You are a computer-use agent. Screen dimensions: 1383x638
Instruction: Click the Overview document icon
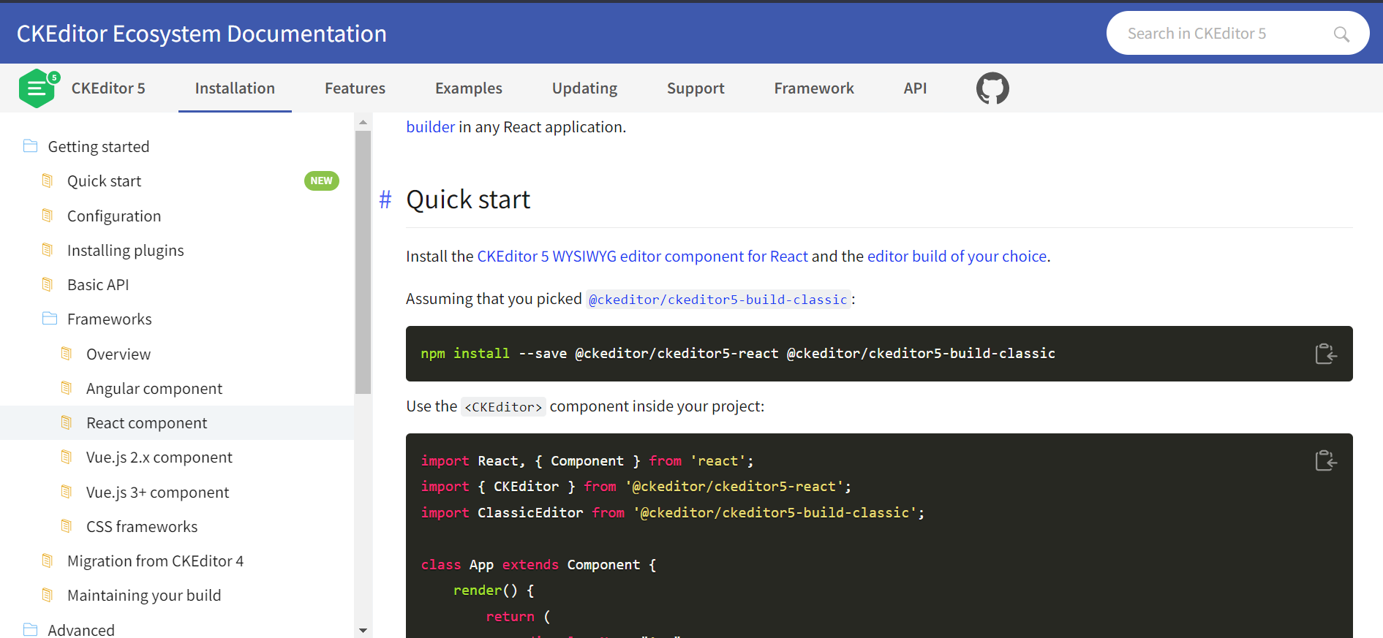click(67, 354)
